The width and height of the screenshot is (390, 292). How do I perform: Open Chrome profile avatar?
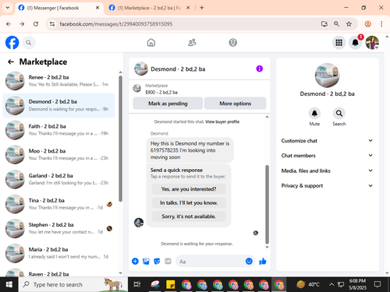click(x=367, y=24)
